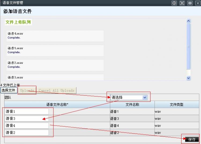Click the 语音1 name input field
Screen dimensions: 201x144
click(x=27, y=111)
